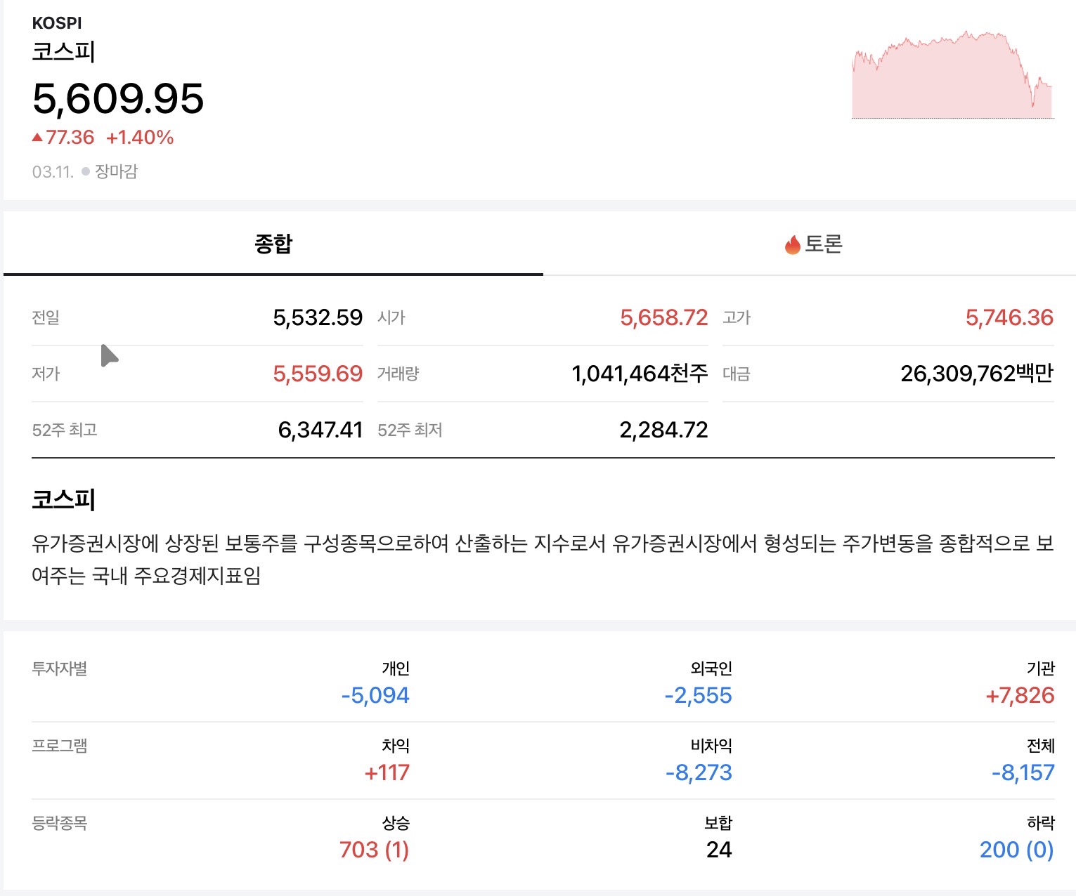Select the 52주 최고 value 6,347.41
This screenshot has height=896, width=1076.
coord(320,430)
